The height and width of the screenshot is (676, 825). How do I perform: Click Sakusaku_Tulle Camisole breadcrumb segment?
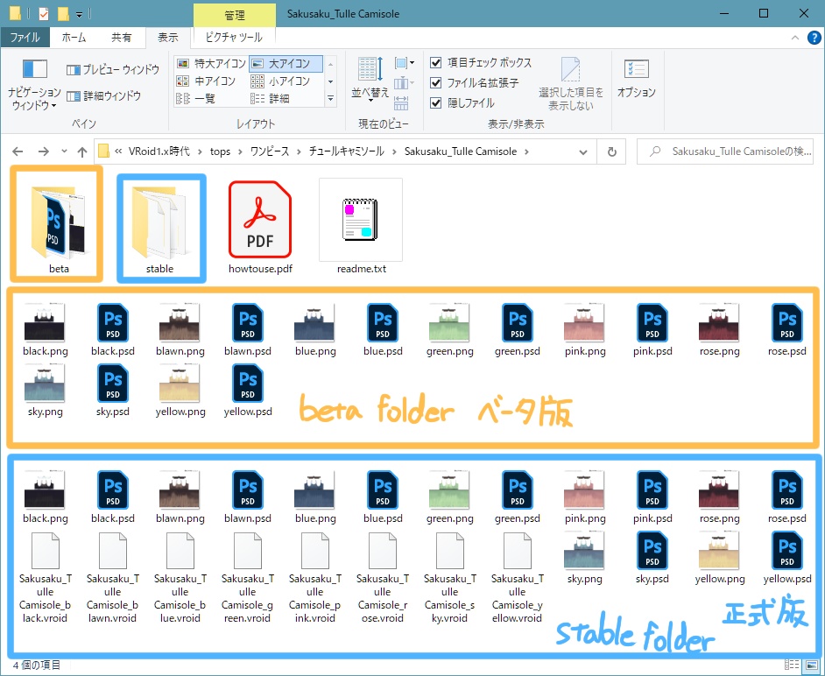(x=461, y=151)
